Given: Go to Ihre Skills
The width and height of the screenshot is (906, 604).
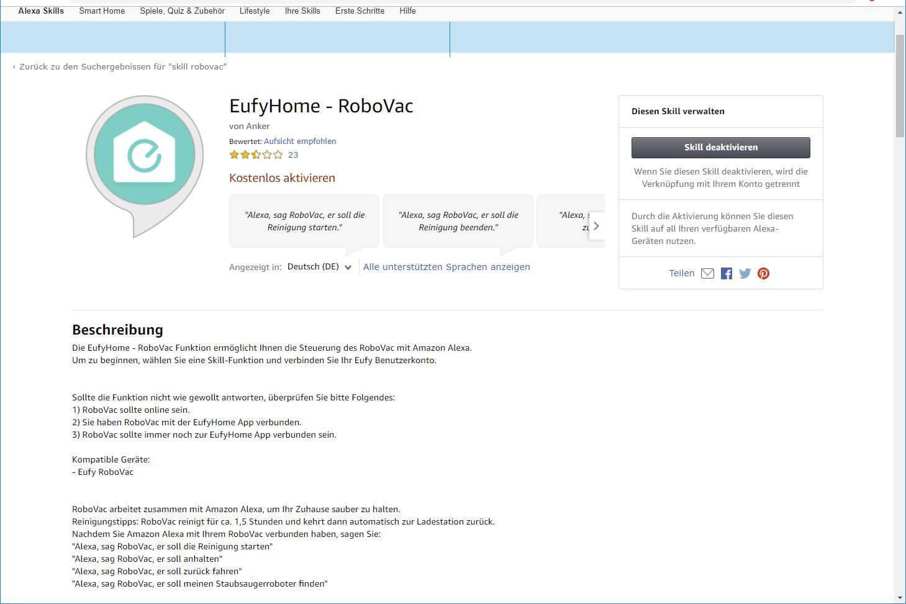Looking at the screenshot, I should coord(302,11).
